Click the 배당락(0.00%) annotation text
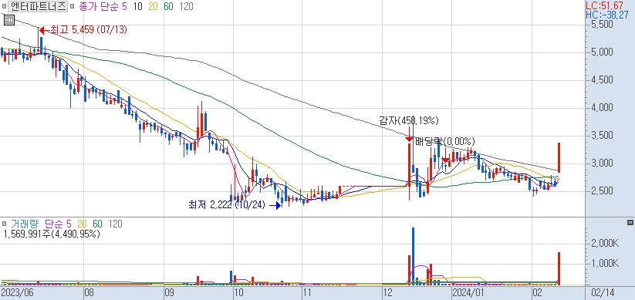The width and height of the screenshot is (635, 300). (x=444, y=141)
